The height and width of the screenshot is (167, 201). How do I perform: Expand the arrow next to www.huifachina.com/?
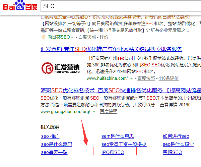[131, 79]
